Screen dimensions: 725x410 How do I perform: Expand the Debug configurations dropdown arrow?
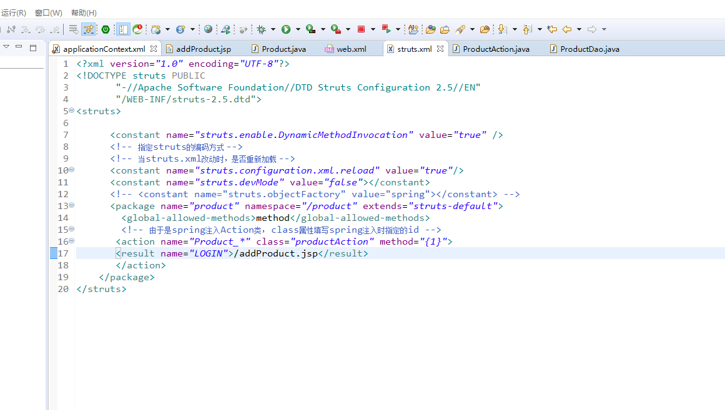[273, 29]
